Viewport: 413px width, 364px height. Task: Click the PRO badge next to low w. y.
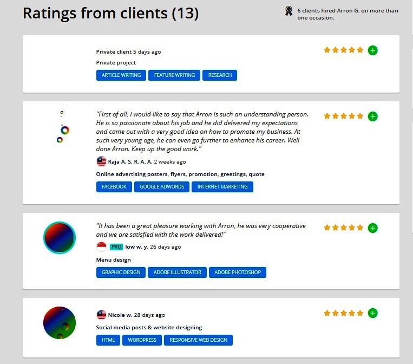pos(116,246)
